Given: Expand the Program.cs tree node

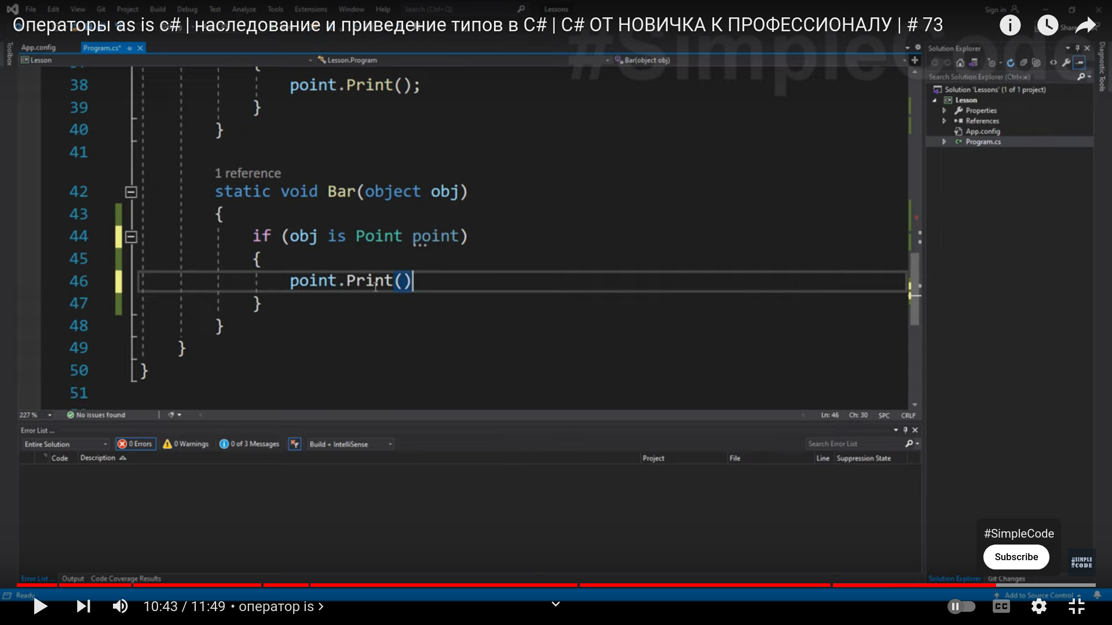Looking at the screenshot, I should pyautogui.click(x=944, y=142).
